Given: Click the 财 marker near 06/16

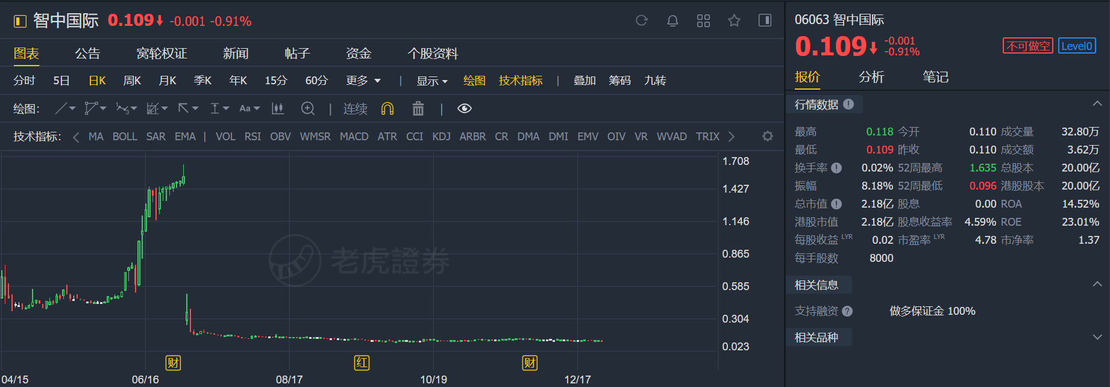Looking at the screenshot, I should (x=174, y=363).
